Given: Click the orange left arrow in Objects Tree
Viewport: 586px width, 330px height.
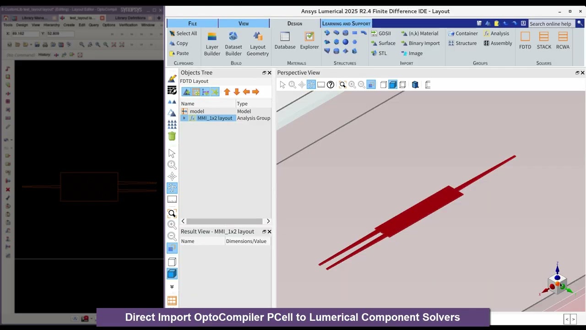Looking at the screenshot, I should pyautogui.click(x=246, y=92).
